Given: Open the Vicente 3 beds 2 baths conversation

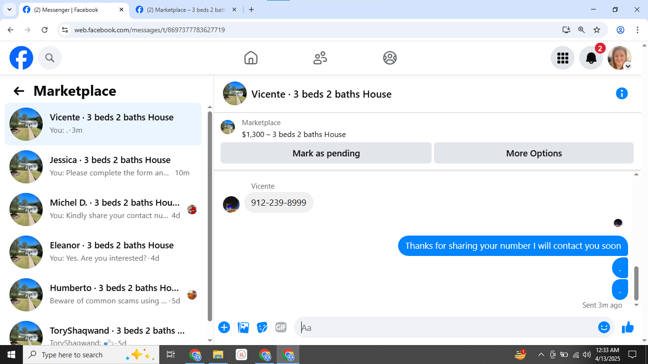Looking at the screenshot, I should 103,124.
